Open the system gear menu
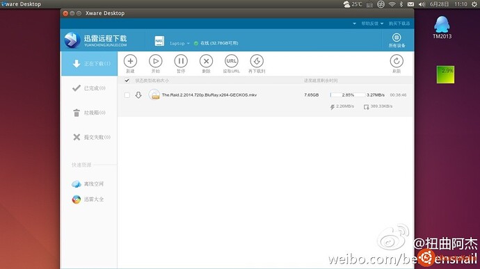This screenshot has width=480, height=269. pos(474,4)
